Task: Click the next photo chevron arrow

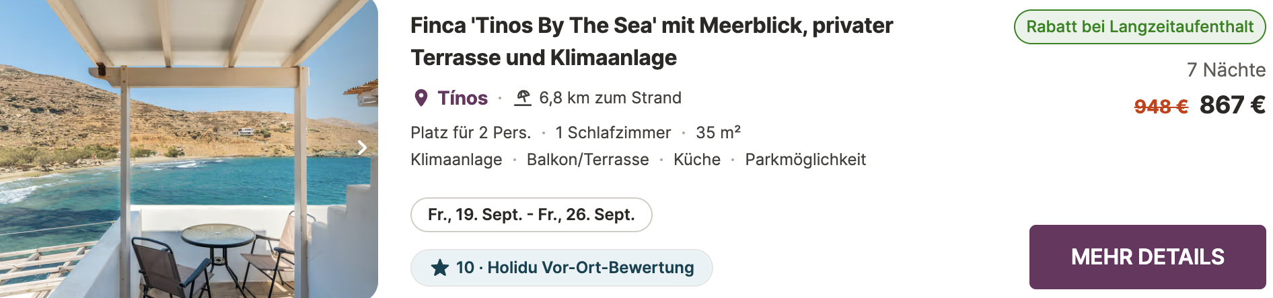Action: (362, 148)
